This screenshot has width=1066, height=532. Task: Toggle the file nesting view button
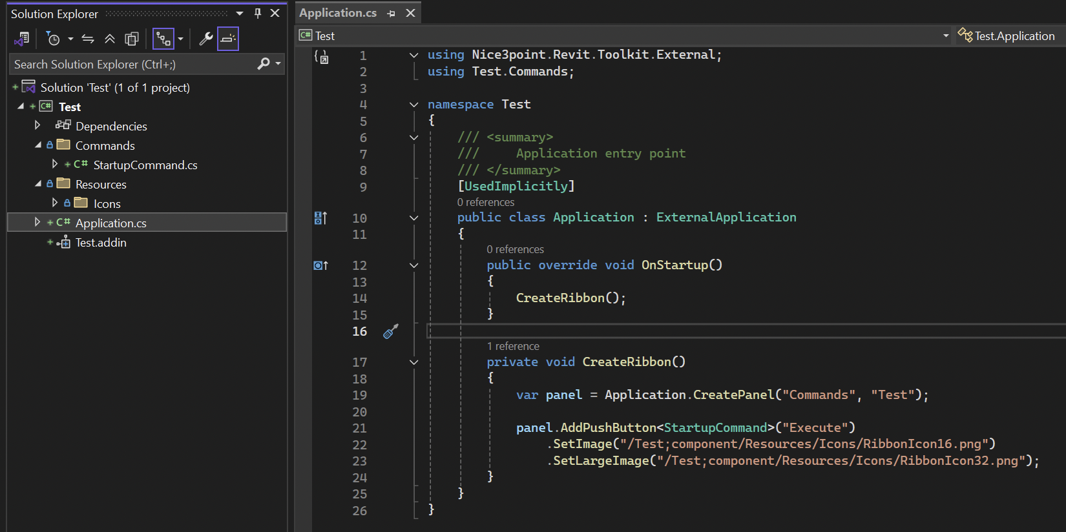(163, 39)
